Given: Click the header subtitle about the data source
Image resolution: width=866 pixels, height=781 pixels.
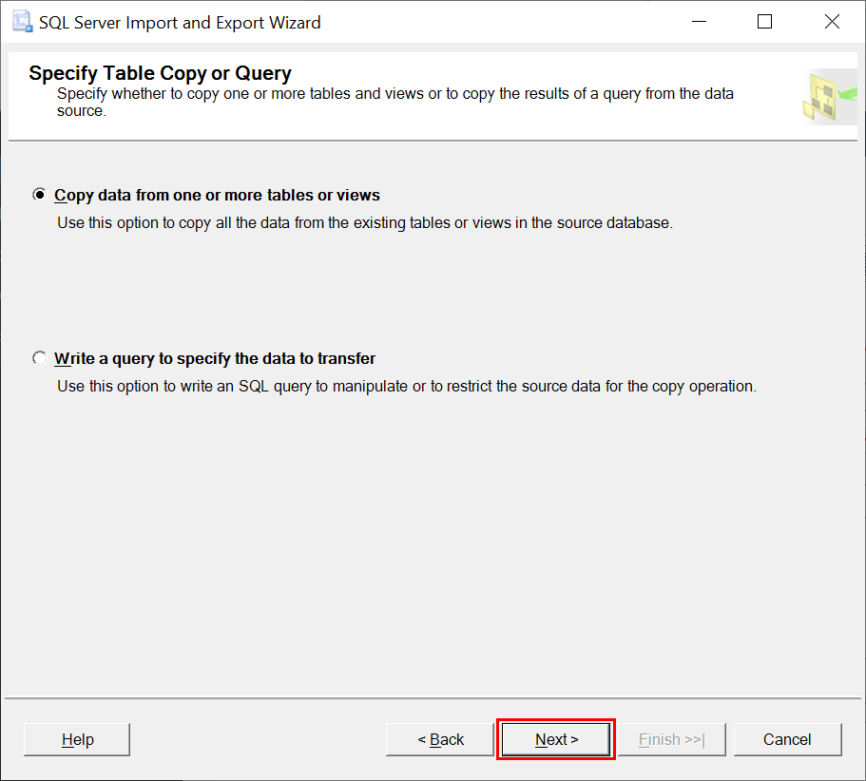Looking at the screenshot, I should (x=395, y=102).
